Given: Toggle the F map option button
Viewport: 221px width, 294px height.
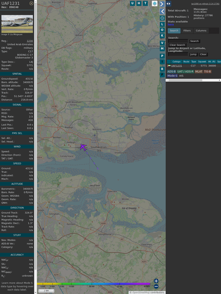Looking at the screenshot, I should click(162, 75).
